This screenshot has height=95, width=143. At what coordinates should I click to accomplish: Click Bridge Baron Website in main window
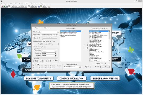[105, 79]
